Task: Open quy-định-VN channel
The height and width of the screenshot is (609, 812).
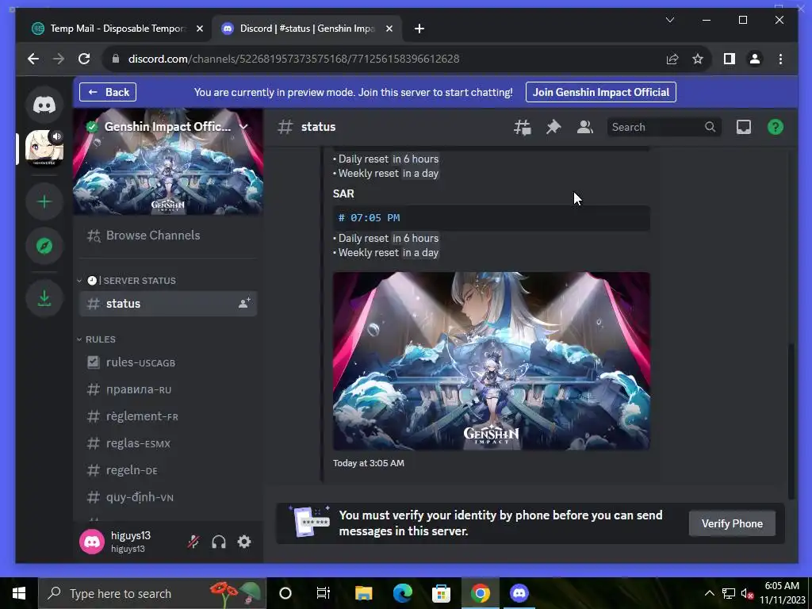Action: [168, 497]
